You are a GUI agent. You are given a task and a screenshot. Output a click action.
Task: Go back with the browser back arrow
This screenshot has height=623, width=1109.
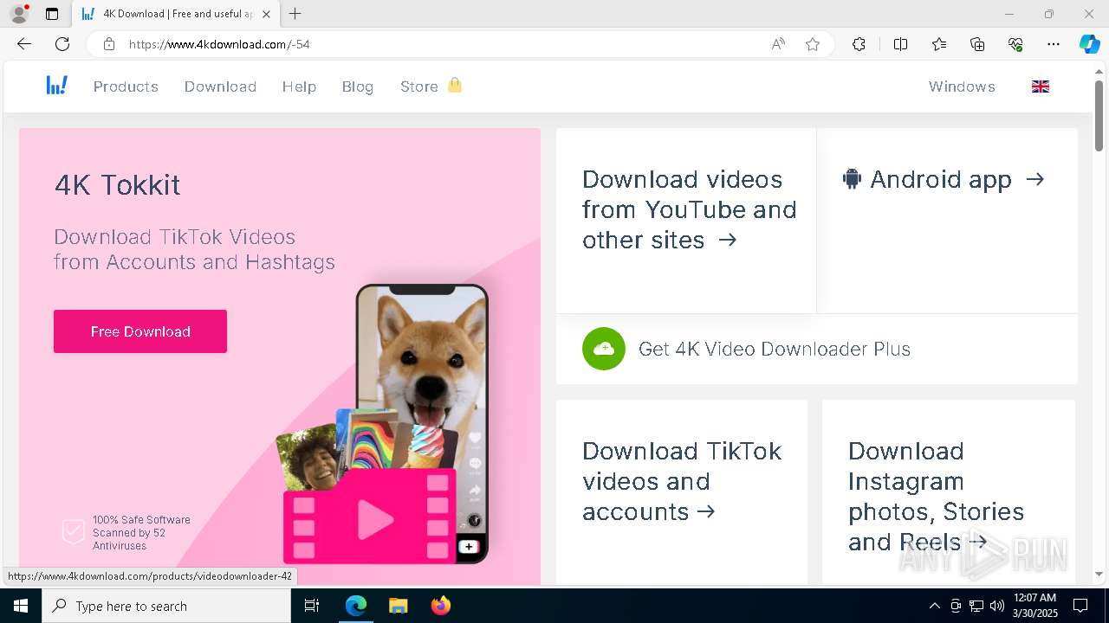(x=24, y=44)
